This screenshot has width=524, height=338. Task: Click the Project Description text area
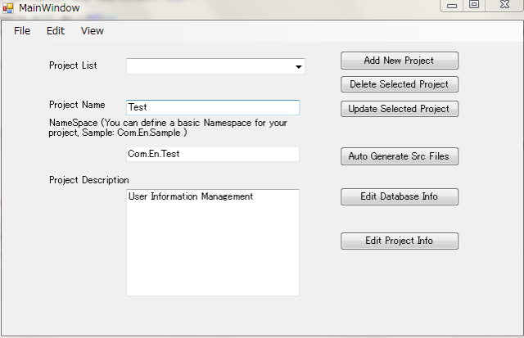coord(213,242)
